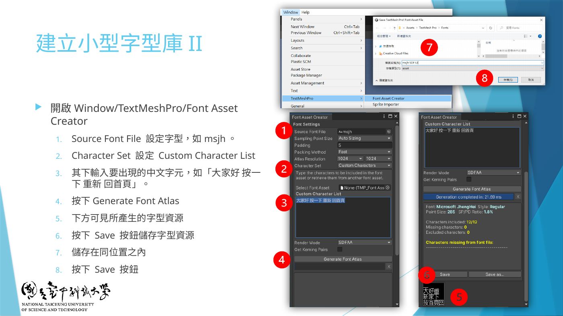563x316 pixels.
Task: Choose Package Manager in the Window menu
Action: (x=306, y=75)
